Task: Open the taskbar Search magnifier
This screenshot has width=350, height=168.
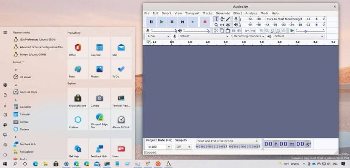Action: pyautogui.click(x=15, y=164)
